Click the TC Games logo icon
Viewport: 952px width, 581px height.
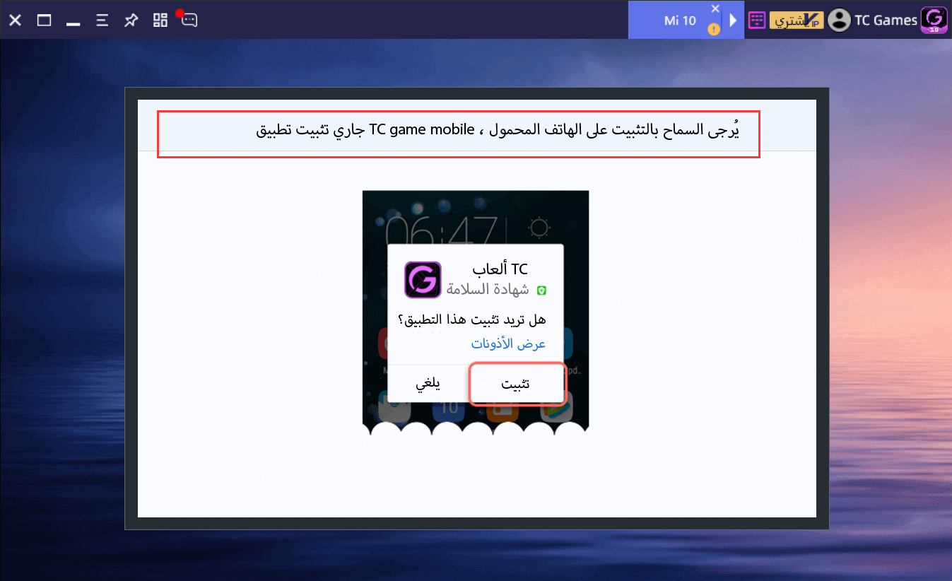point(934,20)
